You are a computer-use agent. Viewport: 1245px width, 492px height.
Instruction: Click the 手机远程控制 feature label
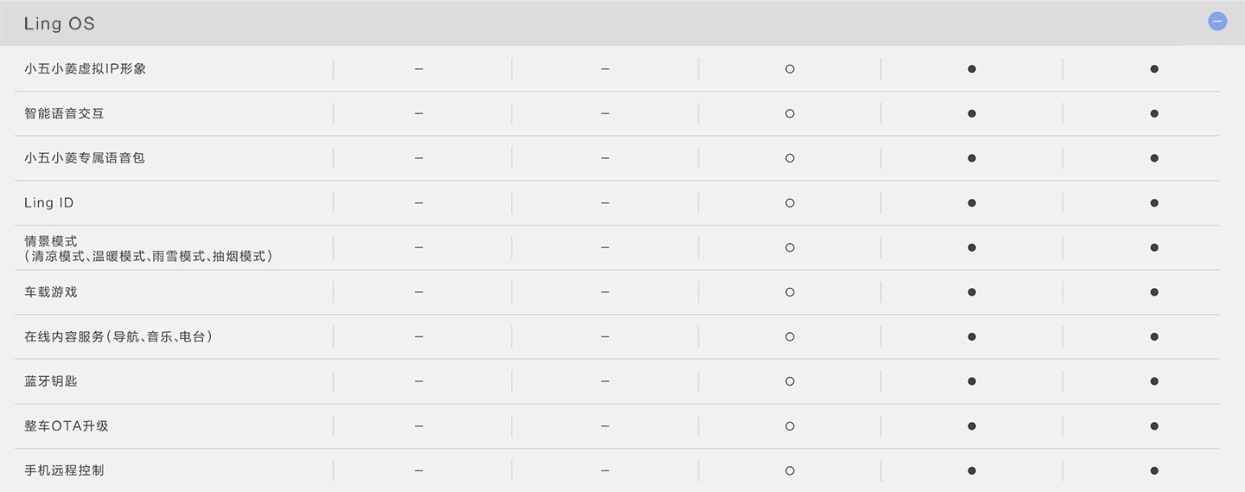64,471
